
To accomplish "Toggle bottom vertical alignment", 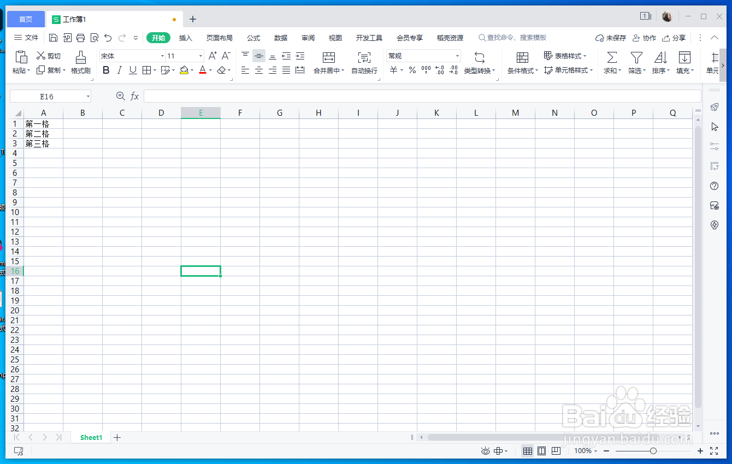I will (x=273, y=56).
